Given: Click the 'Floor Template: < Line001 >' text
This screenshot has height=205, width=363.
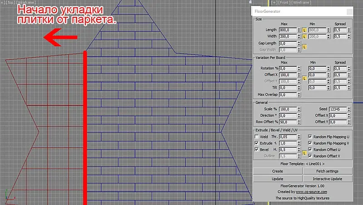Looking at the screenshot, I should point(302,164).
